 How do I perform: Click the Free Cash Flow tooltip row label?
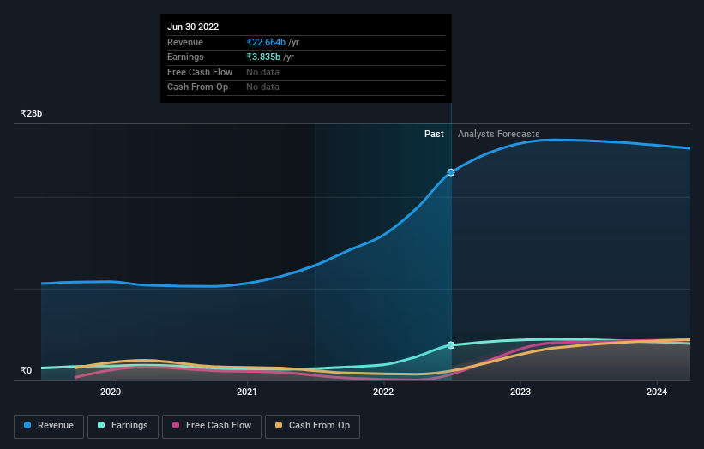(200, 72)
